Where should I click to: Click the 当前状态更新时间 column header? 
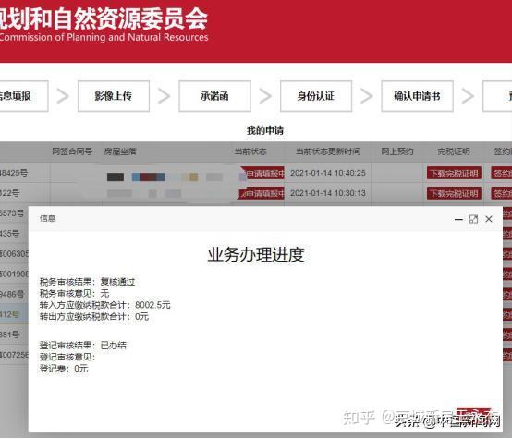328,152
